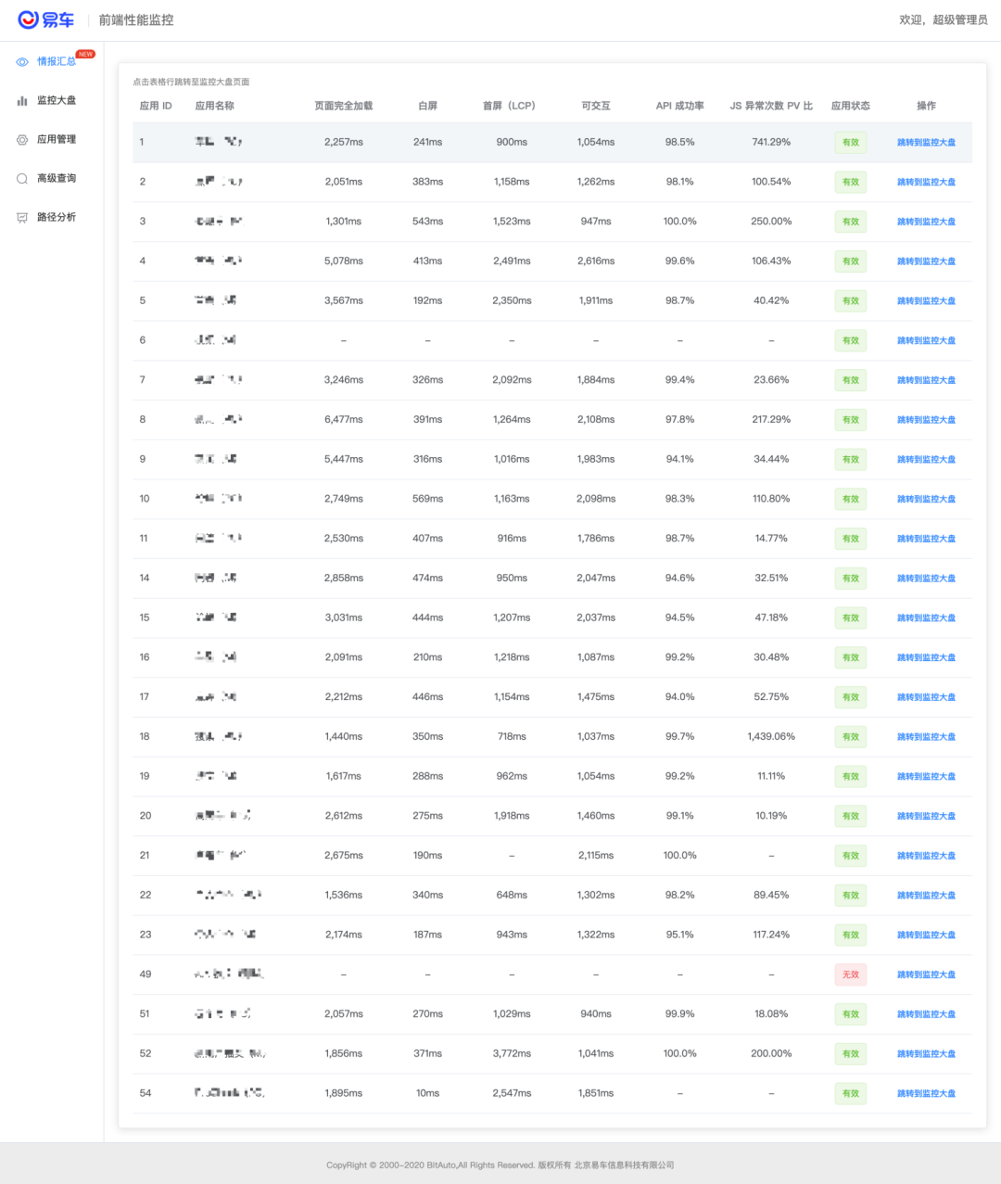Image resolution: width=1001 pixels, height=1184 pixels.
Task: Click the 10ms white screen value
Action: pos(427,1093)
